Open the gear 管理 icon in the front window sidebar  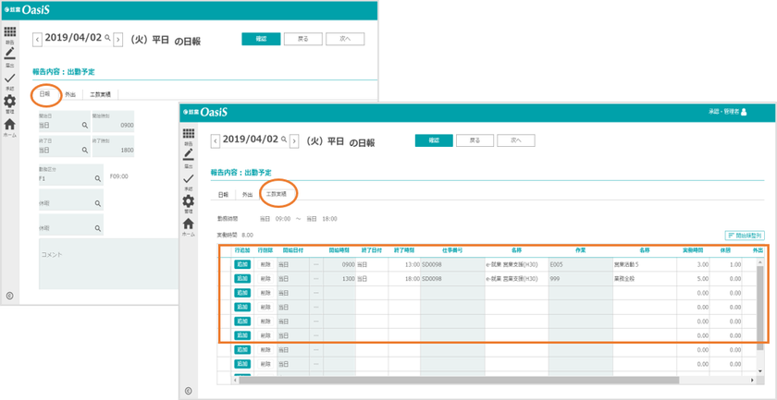pyautogui.click(x=189, y=201)
